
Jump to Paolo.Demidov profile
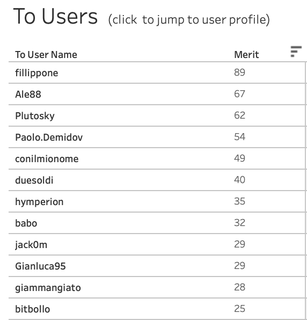pos(49,137)
